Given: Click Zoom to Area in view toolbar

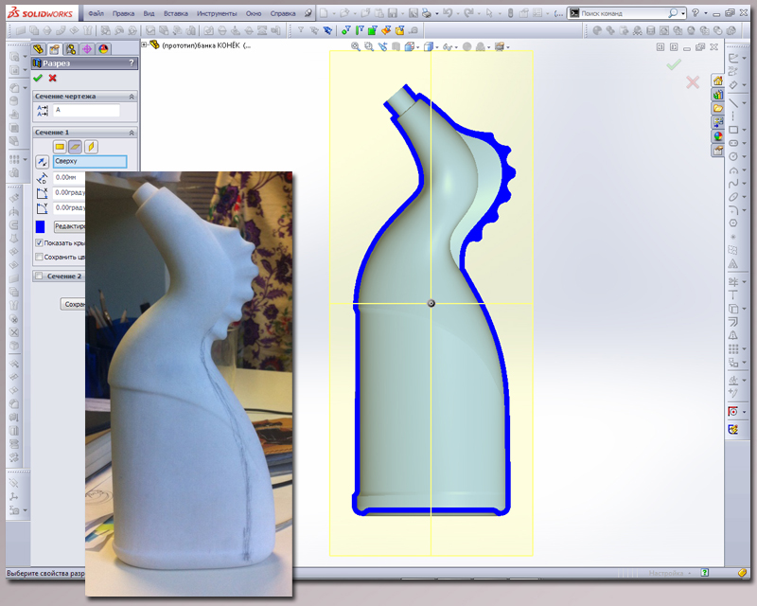Looking at the screenshot, I should [x=369, y=46].
